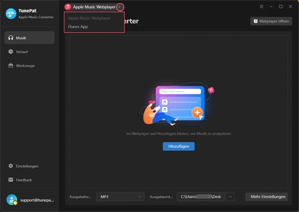Click the toolbox icon beside Werkzeuge
This screenshot has height=212, width=299.
point(11,66)
